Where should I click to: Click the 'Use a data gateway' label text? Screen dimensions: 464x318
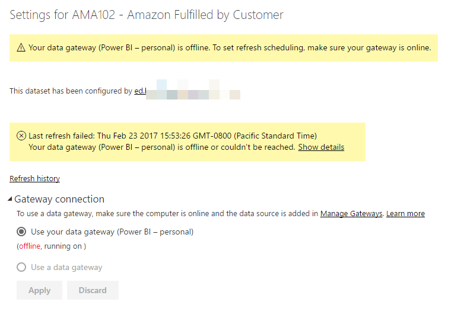coord(66,267)
